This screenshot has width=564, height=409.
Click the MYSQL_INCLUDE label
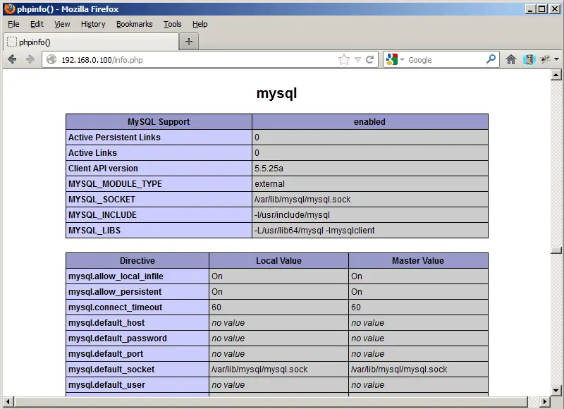tap(102, 215)
